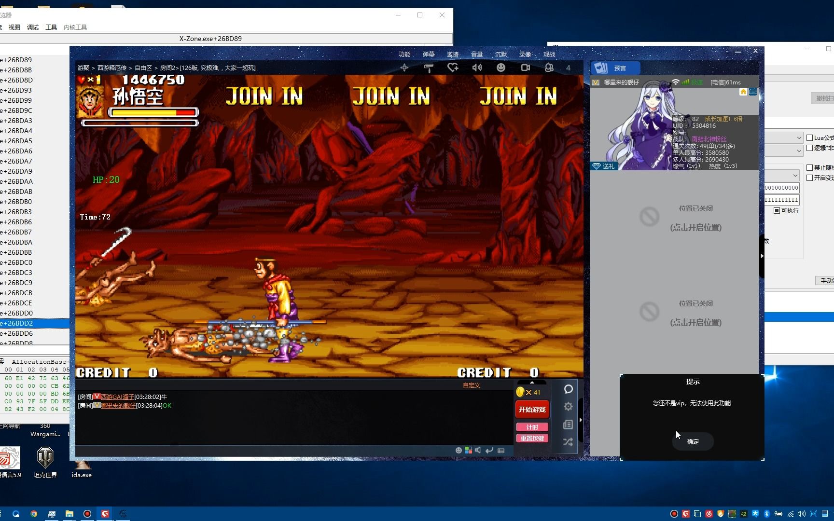Viewport: 834px width, 521px height.
Task: Open the chat bubble icon beside coin counter
Action: click(x=568, y=389)
